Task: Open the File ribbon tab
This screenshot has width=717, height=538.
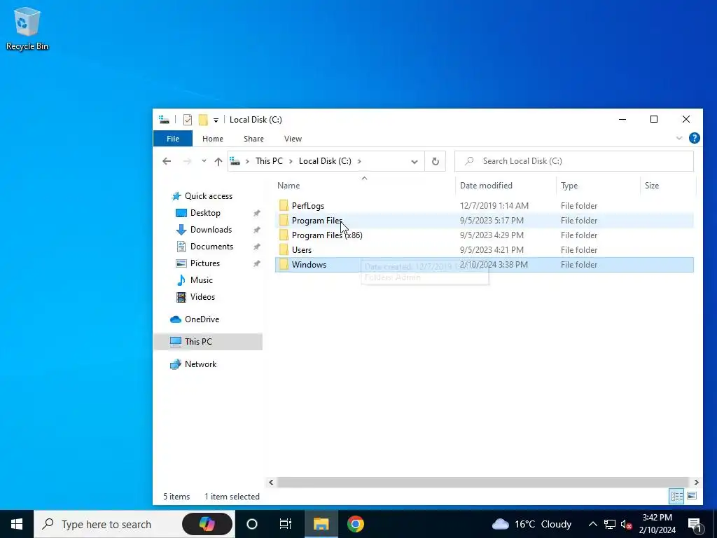Action: pos(173,139)
